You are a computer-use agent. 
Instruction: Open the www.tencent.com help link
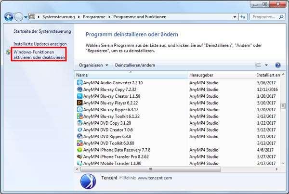[x=155, y=178]
